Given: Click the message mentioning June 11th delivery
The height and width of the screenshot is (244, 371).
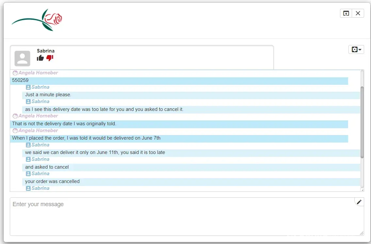Looking at the screenshot, I should pyautogui.click(x=95, y=152).
